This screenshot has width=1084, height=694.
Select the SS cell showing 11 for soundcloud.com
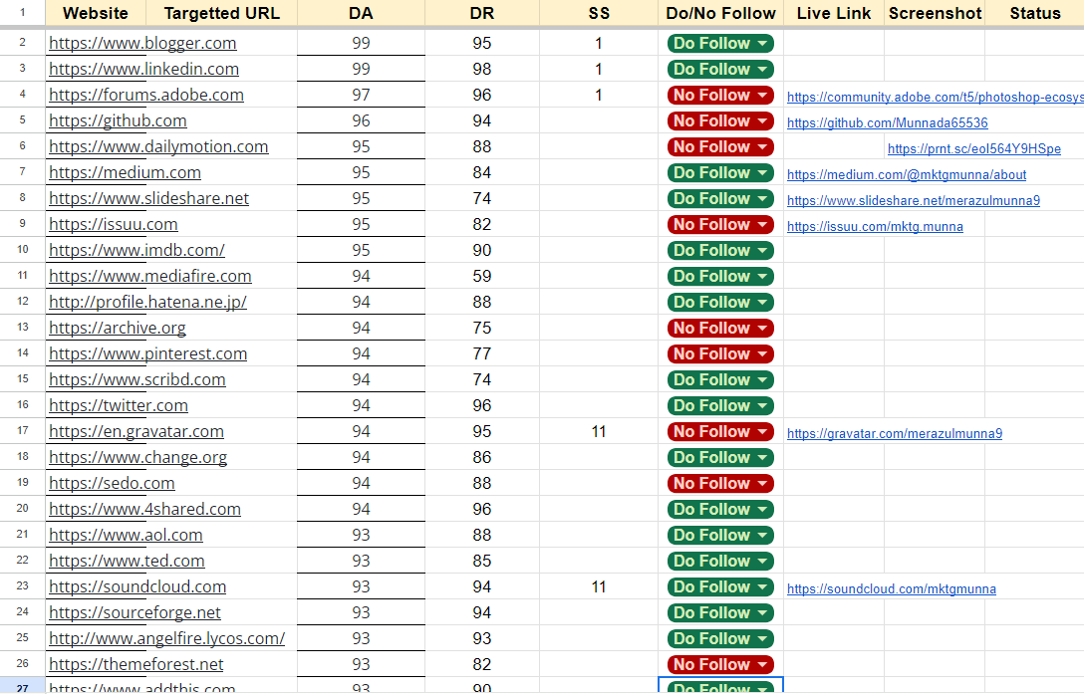pos(599,586)
